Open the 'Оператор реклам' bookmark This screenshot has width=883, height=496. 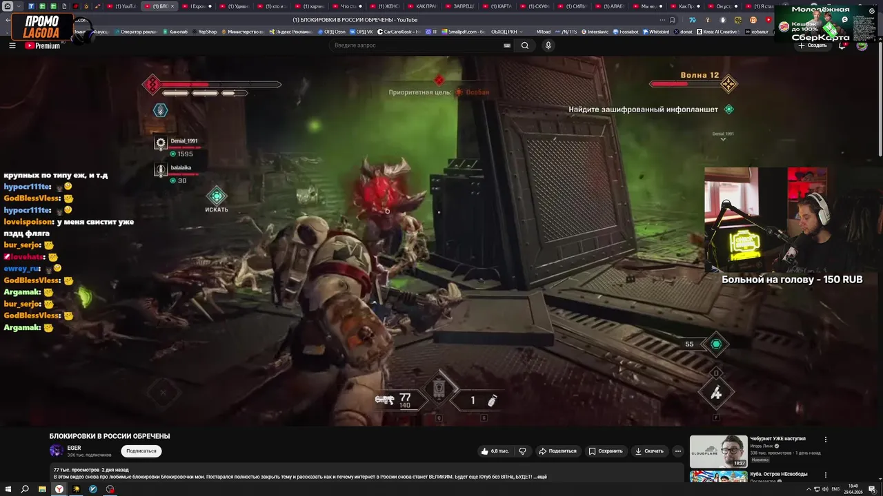[x=136, y=32]
